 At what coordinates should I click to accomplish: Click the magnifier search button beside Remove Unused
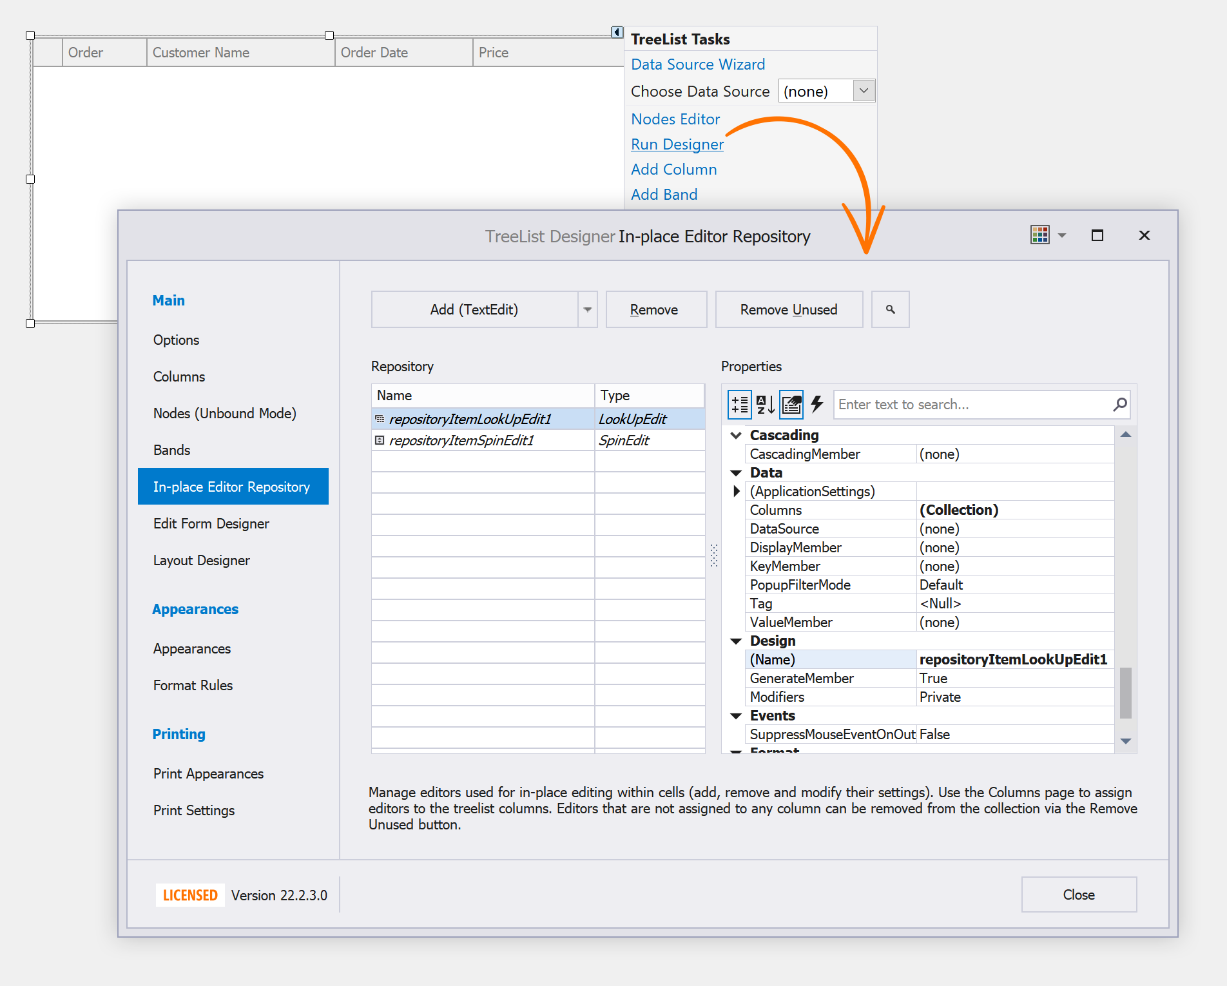890,310
